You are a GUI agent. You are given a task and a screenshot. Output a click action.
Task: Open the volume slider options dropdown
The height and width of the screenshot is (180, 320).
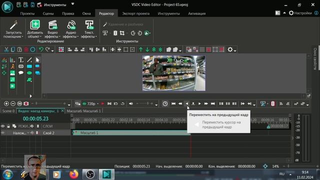click(x=156, y=104)
